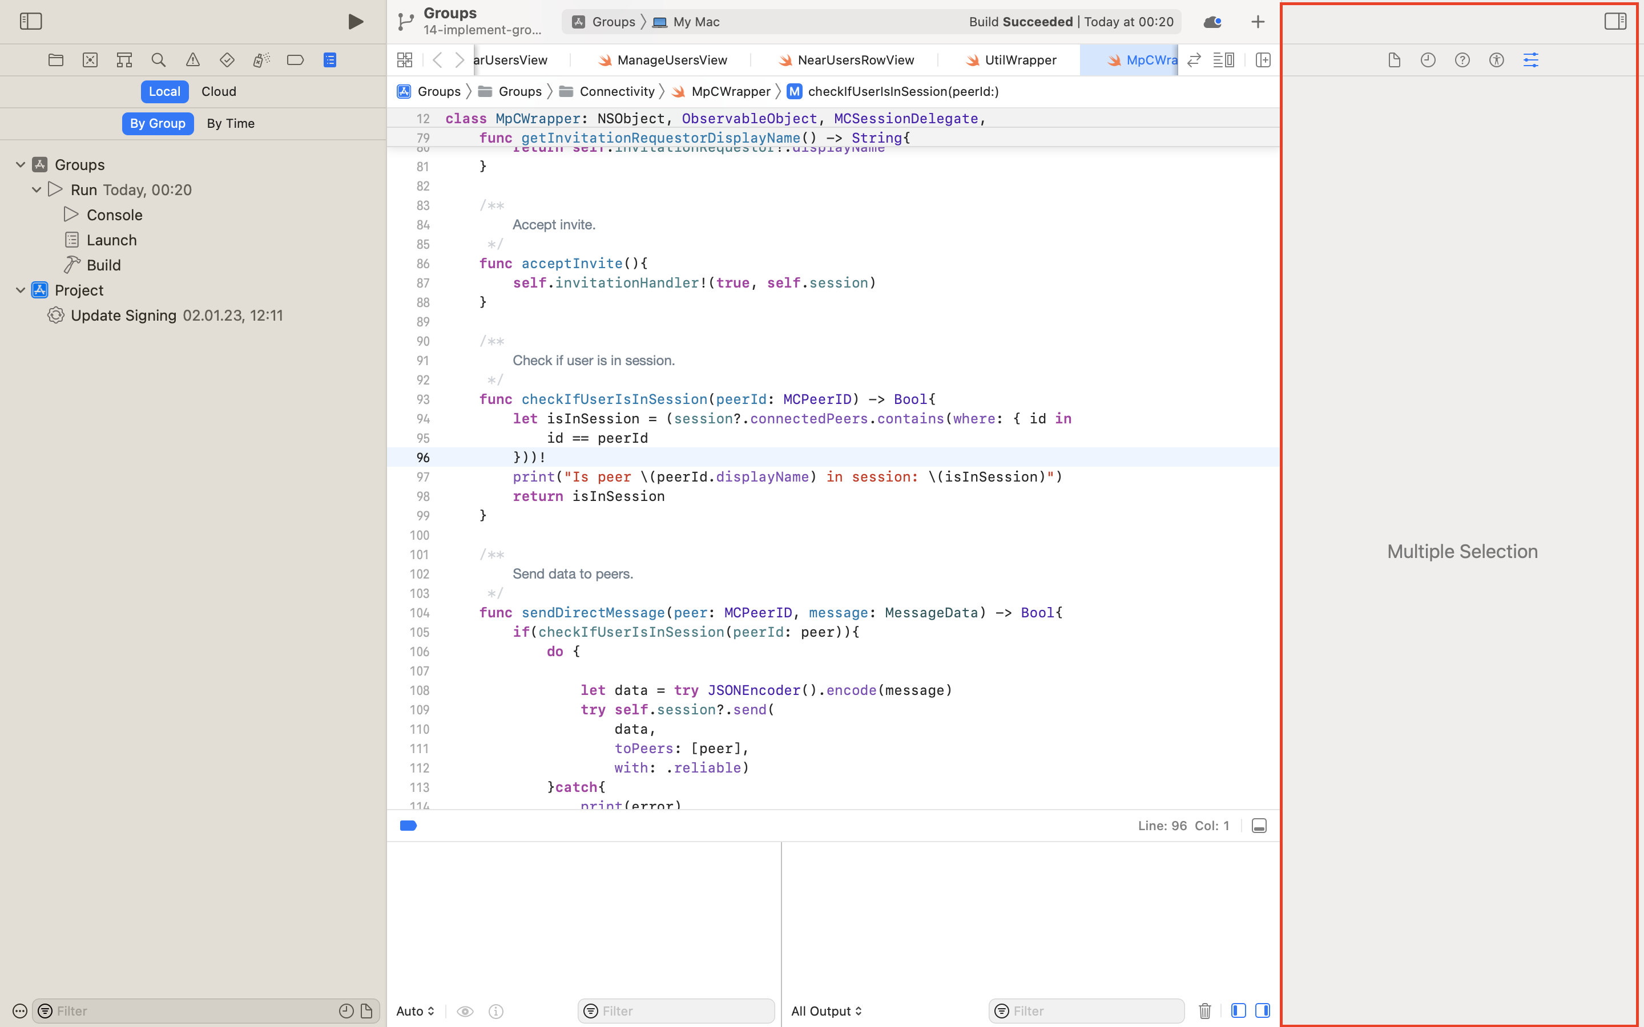Hide the debug area
The width and height of the screenshot is (1644, 1027).
pyautogui.click(x=1259, y=825)
